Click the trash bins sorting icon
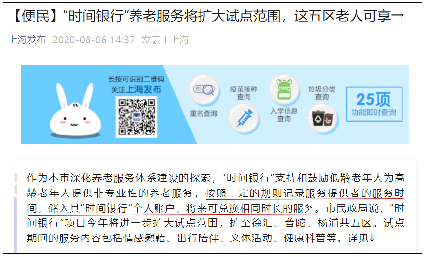424x257 pixels. pyautogui.click(x=322, y=118)
